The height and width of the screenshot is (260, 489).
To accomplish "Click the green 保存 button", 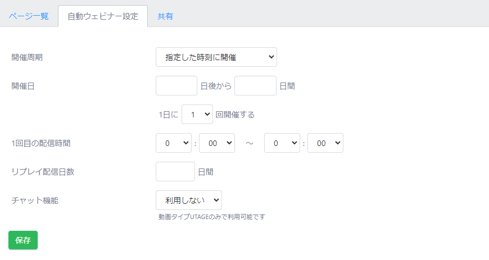I will click(23, 240).
